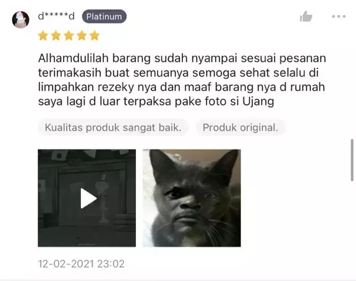Click the 12-02-2021 23:02 timestamp

pyautogui.click(x=82, y=264)
